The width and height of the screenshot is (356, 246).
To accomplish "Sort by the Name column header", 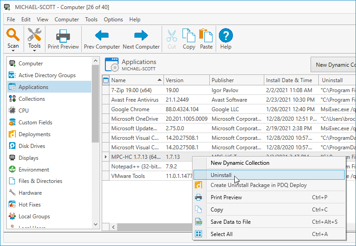I will [136, 80].
